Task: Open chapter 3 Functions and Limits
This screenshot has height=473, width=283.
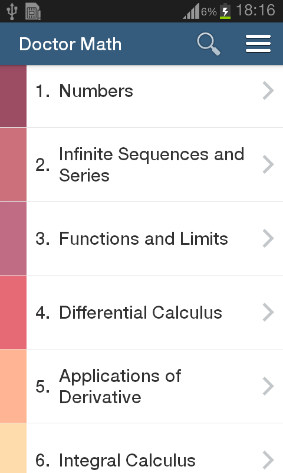Action: pos(154,238)
